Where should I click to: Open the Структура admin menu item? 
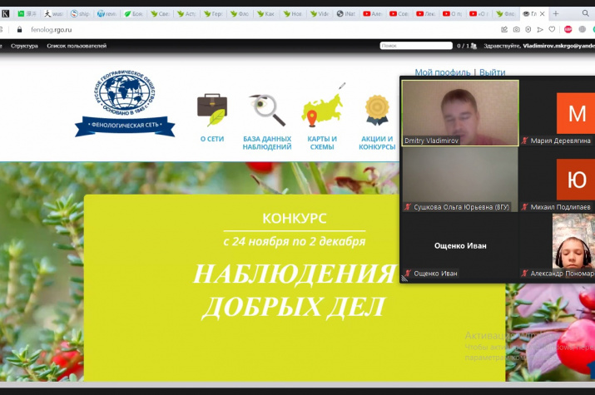point(24,46)
